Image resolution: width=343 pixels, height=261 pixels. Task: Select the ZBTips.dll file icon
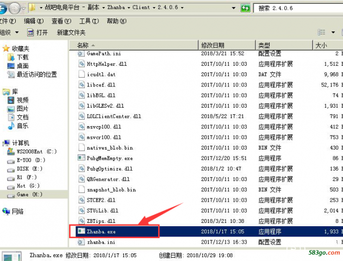point(82,221)
